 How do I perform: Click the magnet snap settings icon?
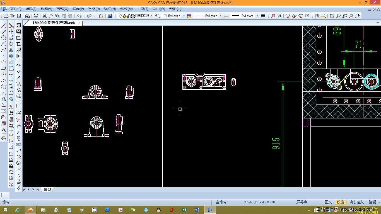click(x=273, y=16)
